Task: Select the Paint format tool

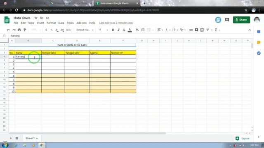Action: click(x=25, y=30)
